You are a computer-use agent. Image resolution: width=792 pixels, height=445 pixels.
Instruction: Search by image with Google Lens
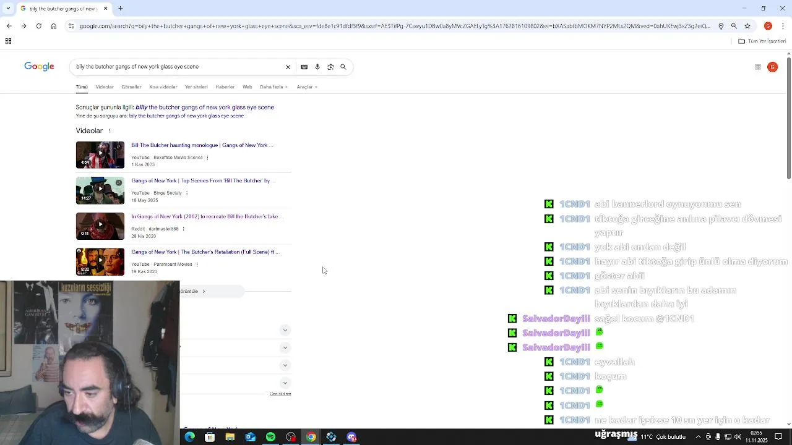(330, 67)
